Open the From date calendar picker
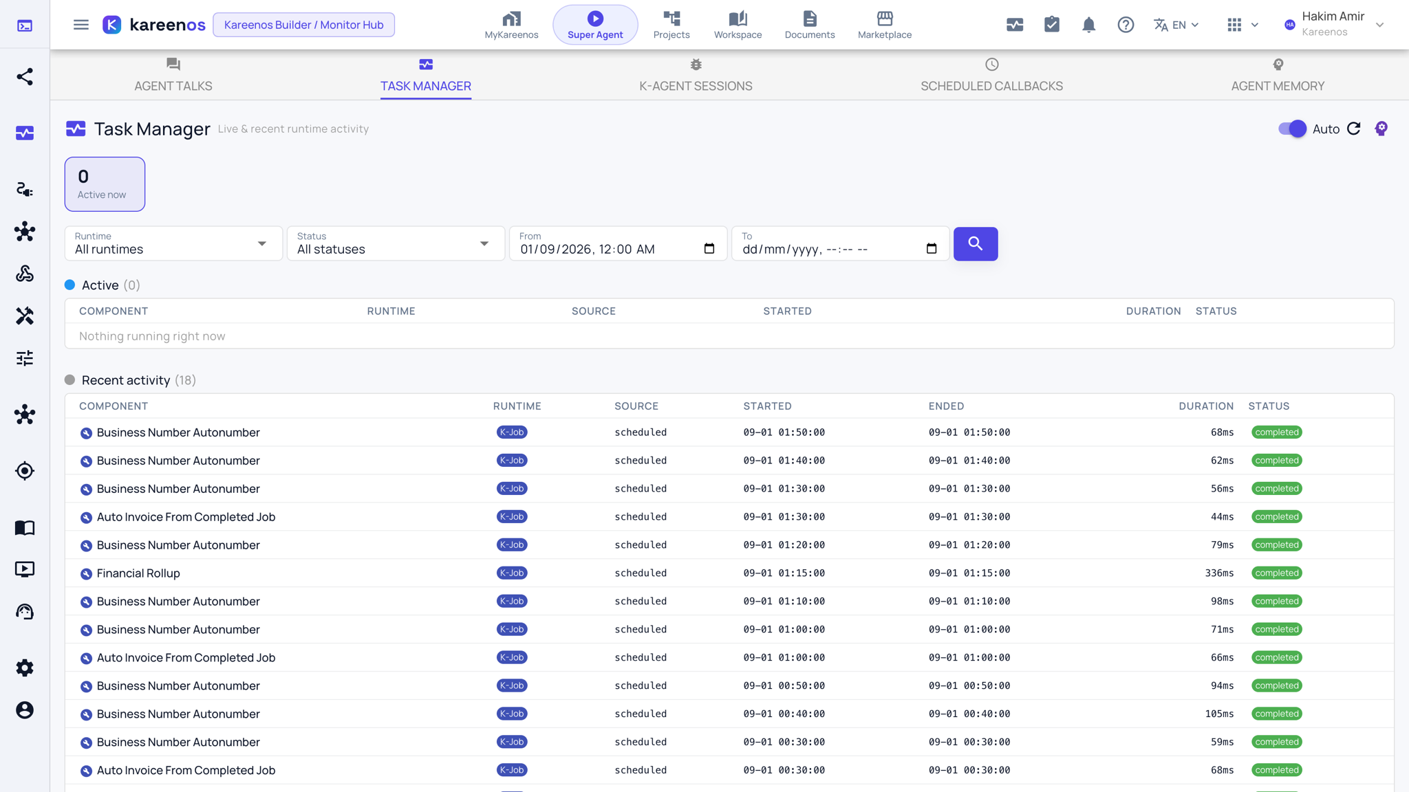 point(709,249)
